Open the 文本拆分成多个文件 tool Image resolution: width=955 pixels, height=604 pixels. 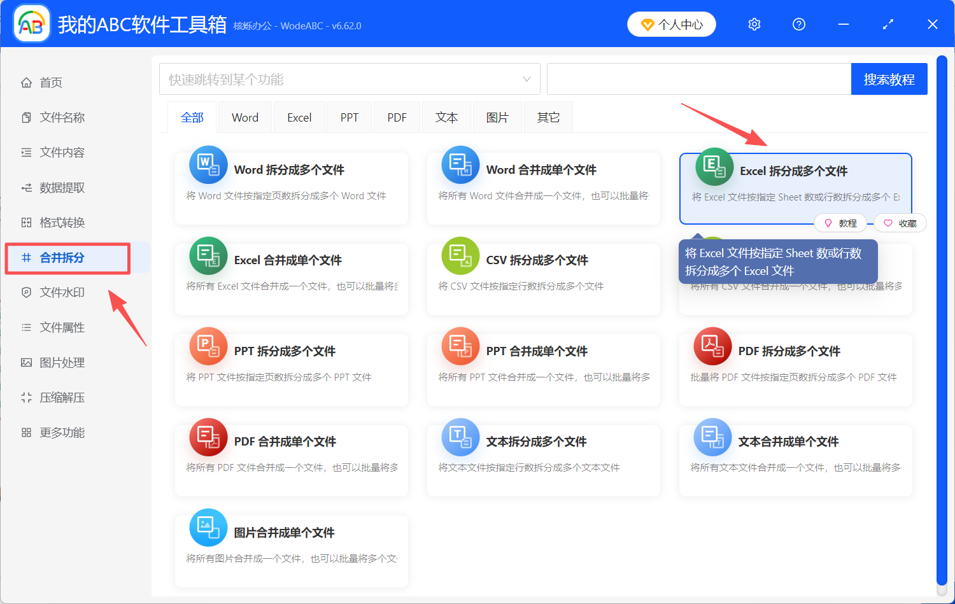point(542,441)
